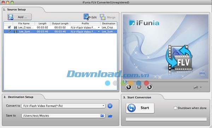Play the preview video
The height and width of the screenshot is (128, 212).
129,87
